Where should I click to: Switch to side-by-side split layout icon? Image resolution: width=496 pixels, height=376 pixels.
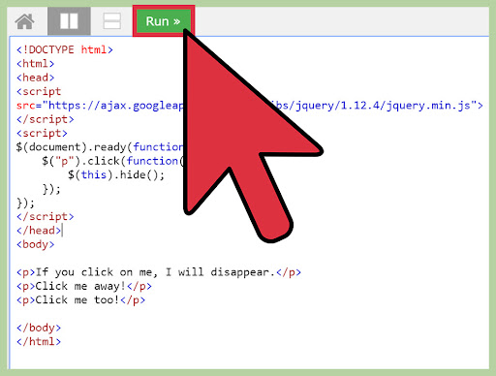(x=69, y=21)
